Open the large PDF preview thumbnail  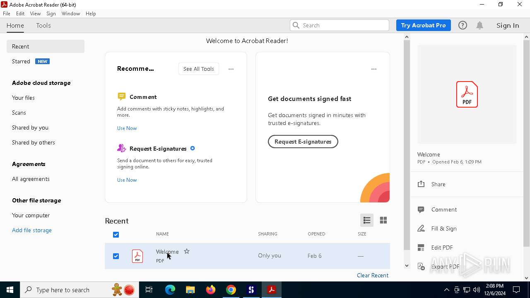pos(467,94)
